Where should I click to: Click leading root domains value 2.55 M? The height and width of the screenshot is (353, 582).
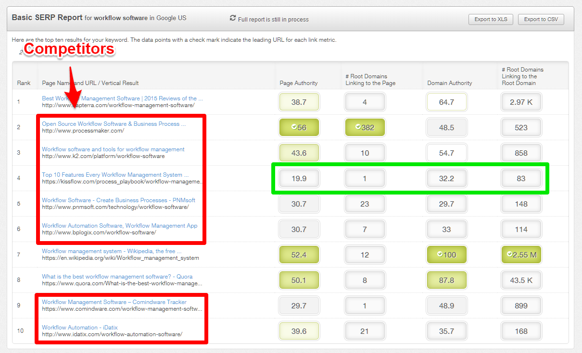click(x=521, y=255)
